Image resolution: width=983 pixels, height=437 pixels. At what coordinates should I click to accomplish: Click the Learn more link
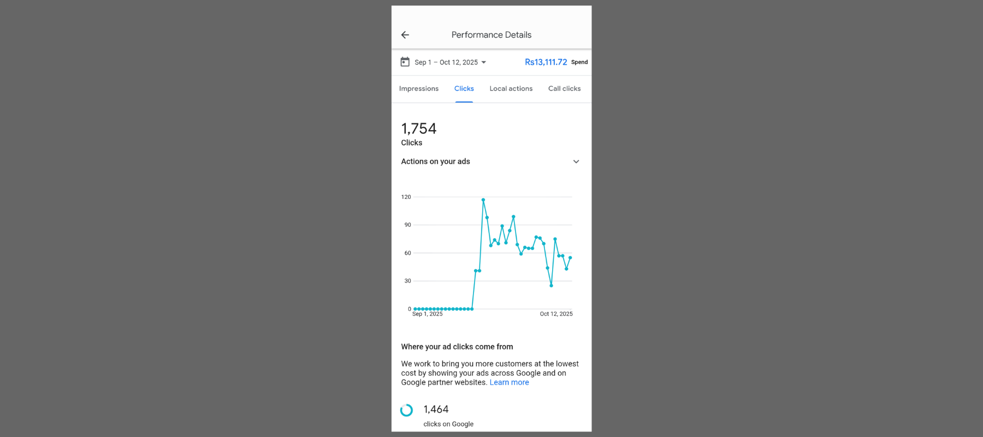click(509, 382)
